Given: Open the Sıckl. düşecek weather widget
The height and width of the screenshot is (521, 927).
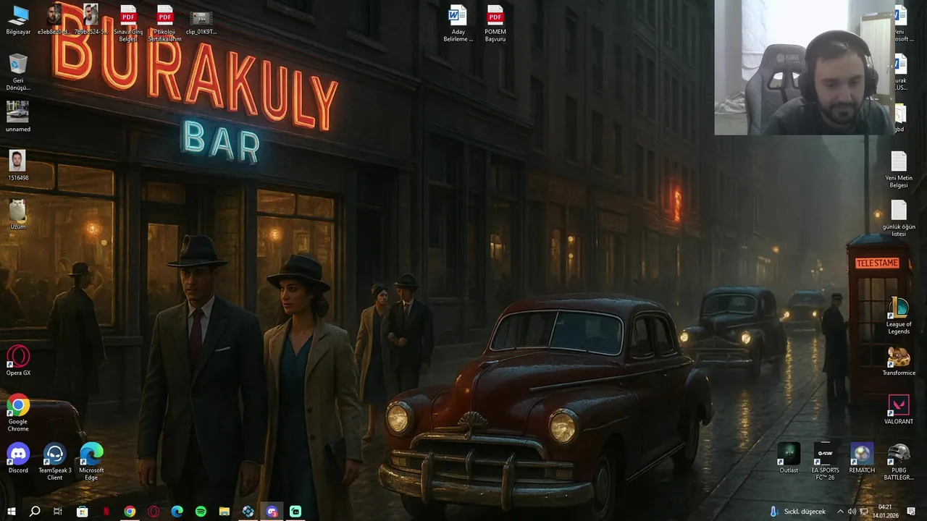Looking at the screenshot, I should click(797, 512).
